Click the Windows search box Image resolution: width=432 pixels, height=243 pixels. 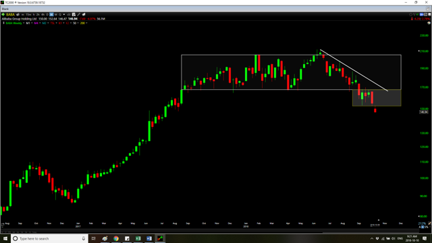(x=49, y=238)
